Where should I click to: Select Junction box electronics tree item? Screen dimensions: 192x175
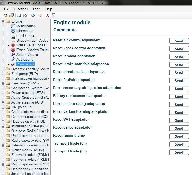(x=30, y=173)
